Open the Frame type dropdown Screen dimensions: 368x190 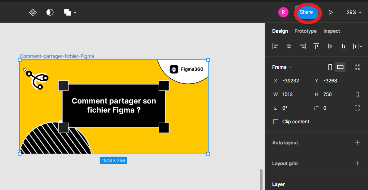coord(282,67)
